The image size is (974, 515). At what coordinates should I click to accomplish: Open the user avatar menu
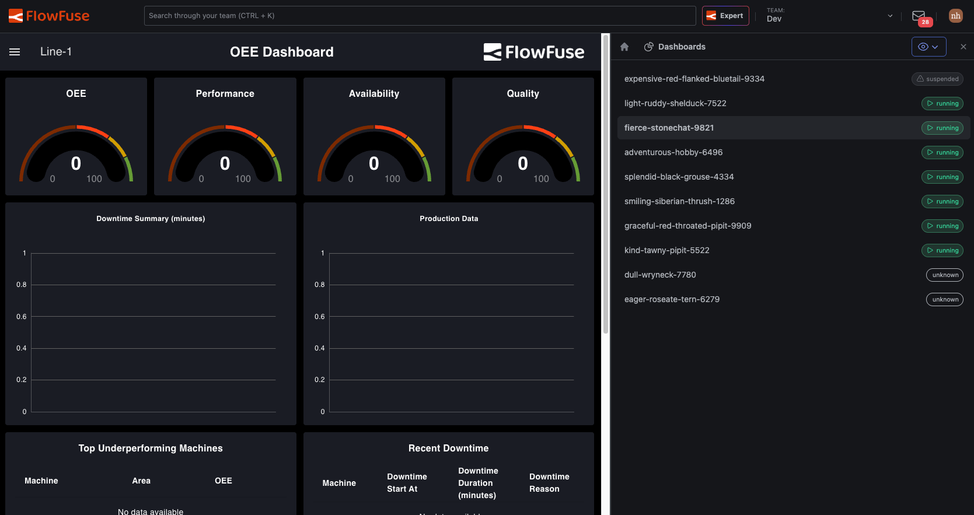(955, 16)
